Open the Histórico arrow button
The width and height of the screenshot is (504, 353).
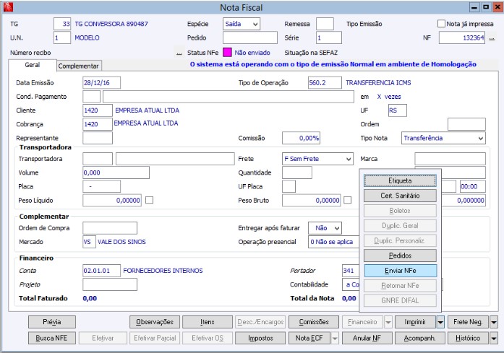494,338
